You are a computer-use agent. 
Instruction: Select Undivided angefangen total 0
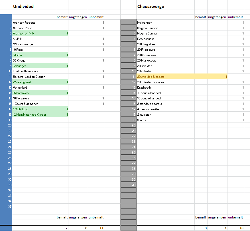pos(78,228)
